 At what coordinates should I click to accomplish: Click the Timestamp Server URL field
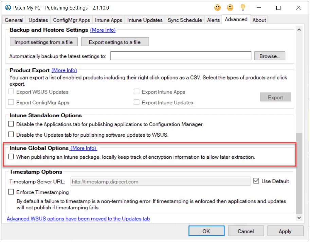(x=161, y=181)
